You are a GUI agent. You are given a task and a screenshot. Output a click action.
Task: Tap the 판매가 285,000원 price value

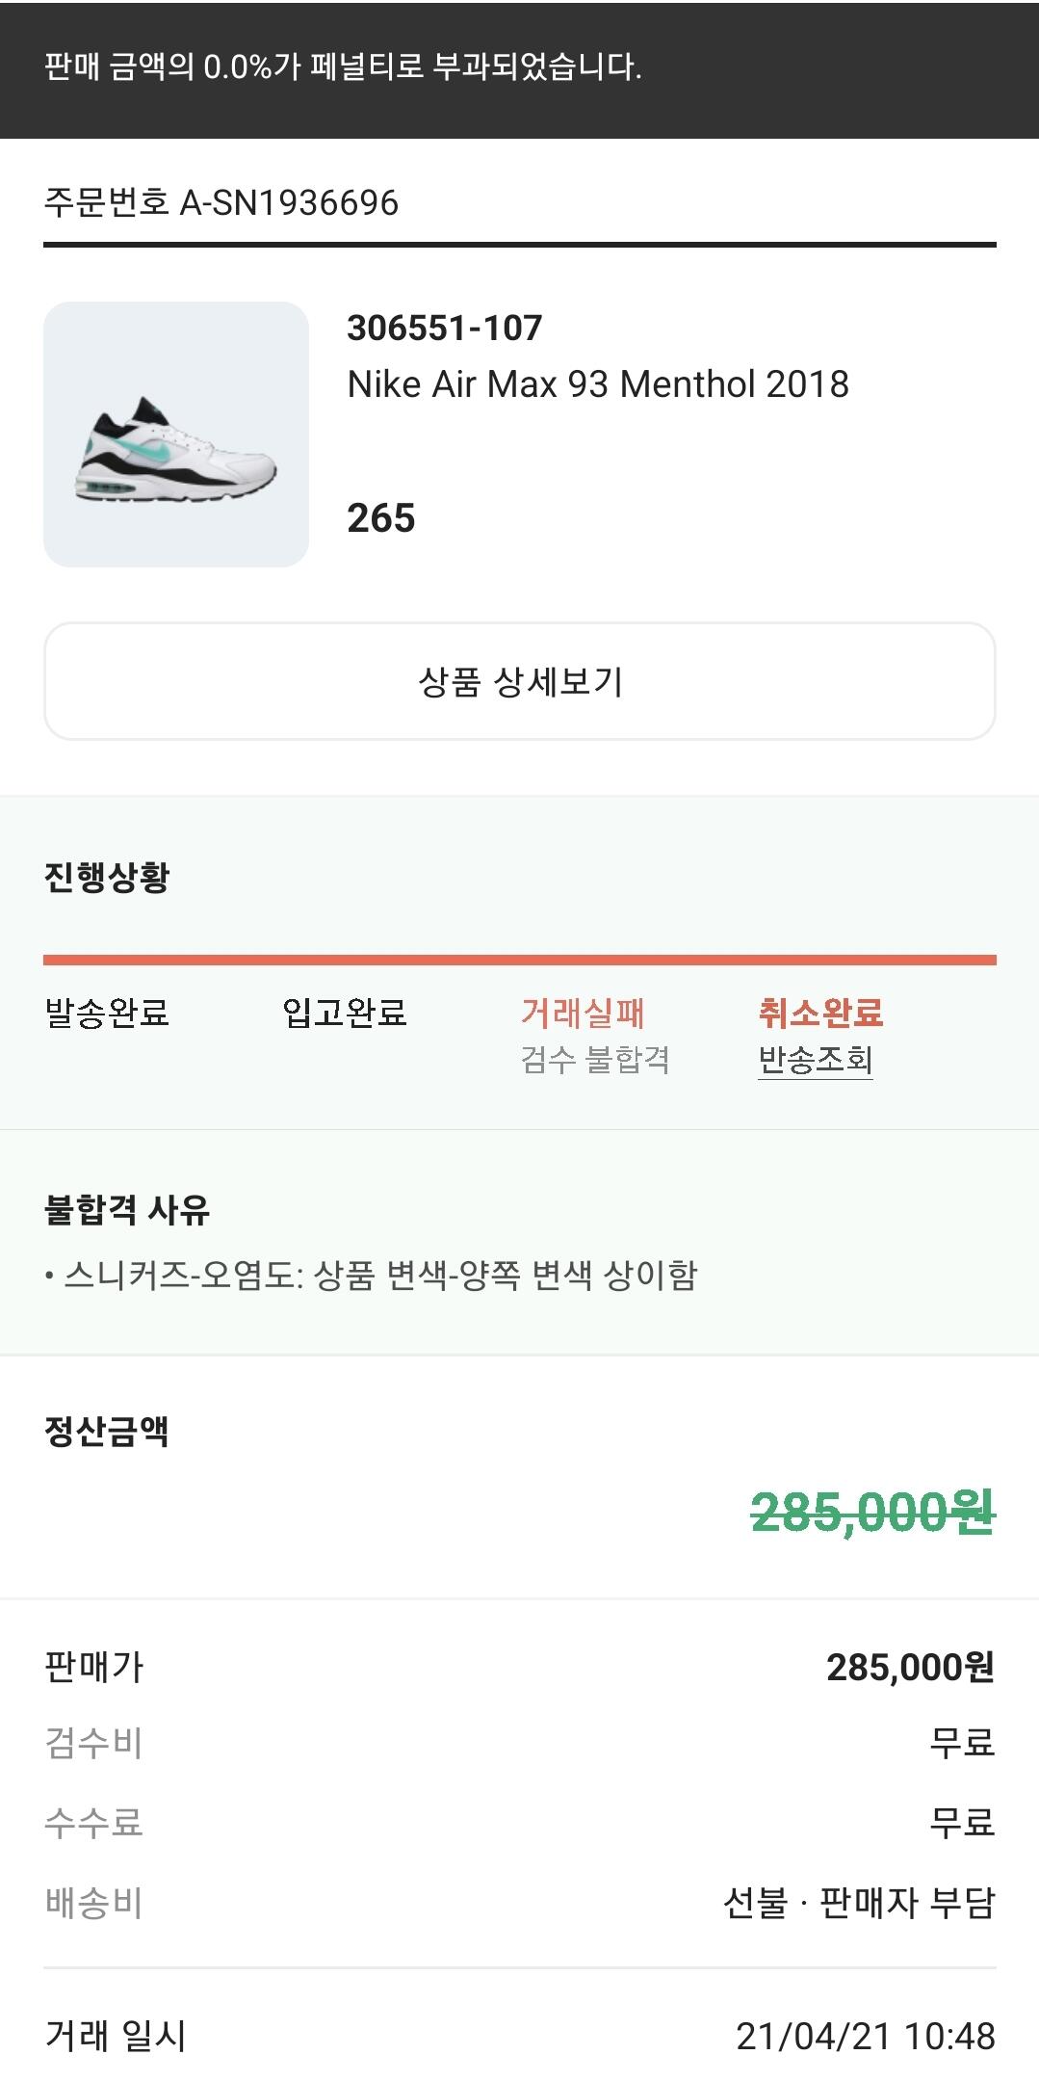(x=909, y=1667)
